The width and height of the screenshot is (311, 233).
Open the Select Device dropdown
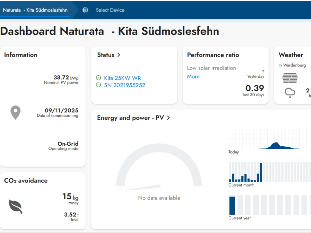(x=110, y=10)
